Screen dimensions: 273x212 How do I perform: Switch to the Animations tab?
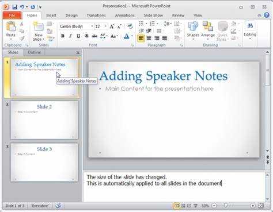(x=124, y=16)
